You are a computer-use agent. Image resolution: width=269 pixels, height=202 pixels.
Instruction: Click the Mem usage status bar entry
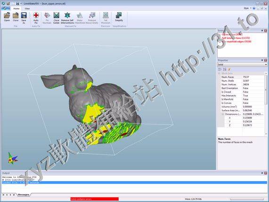point(193,199)
